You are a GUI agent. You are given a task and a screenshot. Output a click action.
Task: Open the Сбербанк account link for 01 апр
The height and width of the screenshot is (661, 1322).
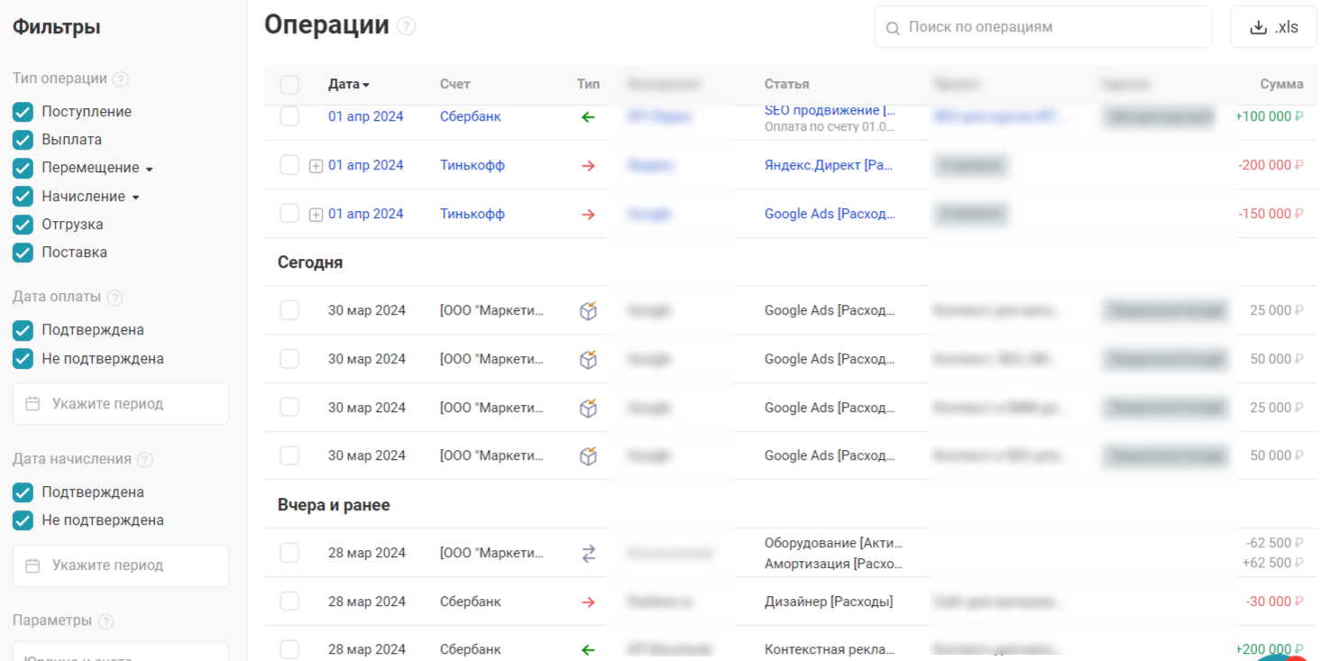coord(470,116)
